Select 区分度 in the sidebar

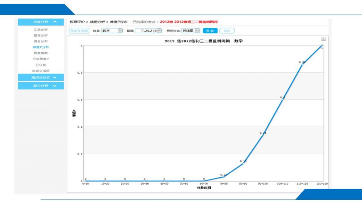pyautogui.click(x=41, y=65)
